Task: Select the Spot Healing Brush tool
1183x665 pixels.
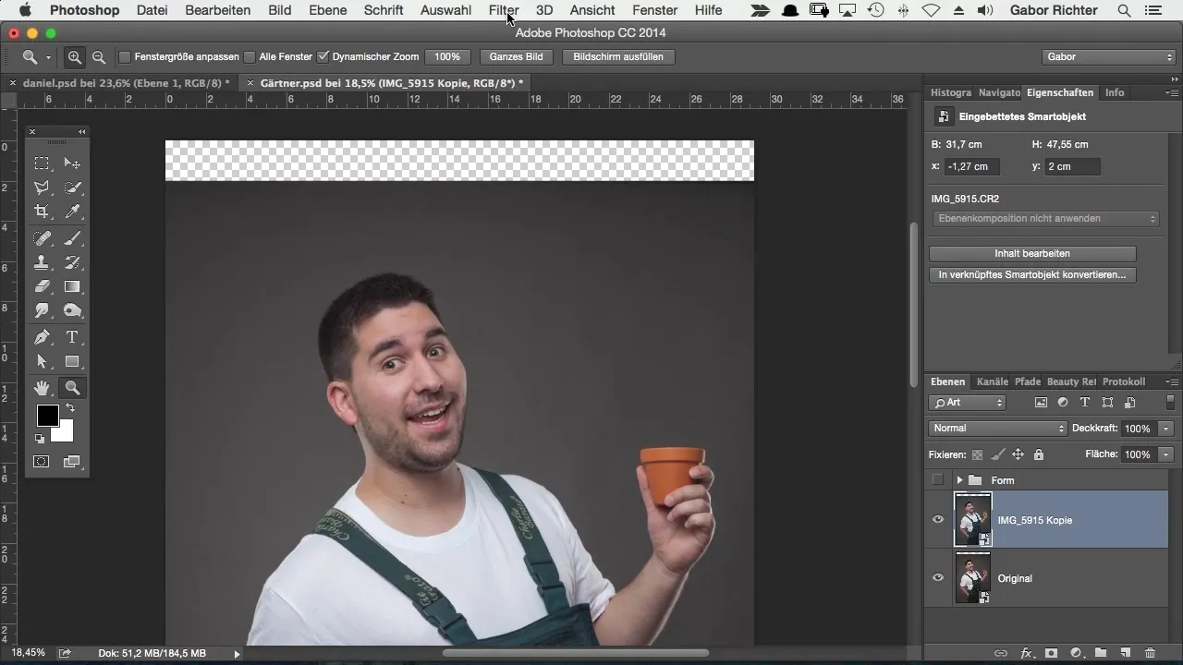Action: click(x=42, y=238)
